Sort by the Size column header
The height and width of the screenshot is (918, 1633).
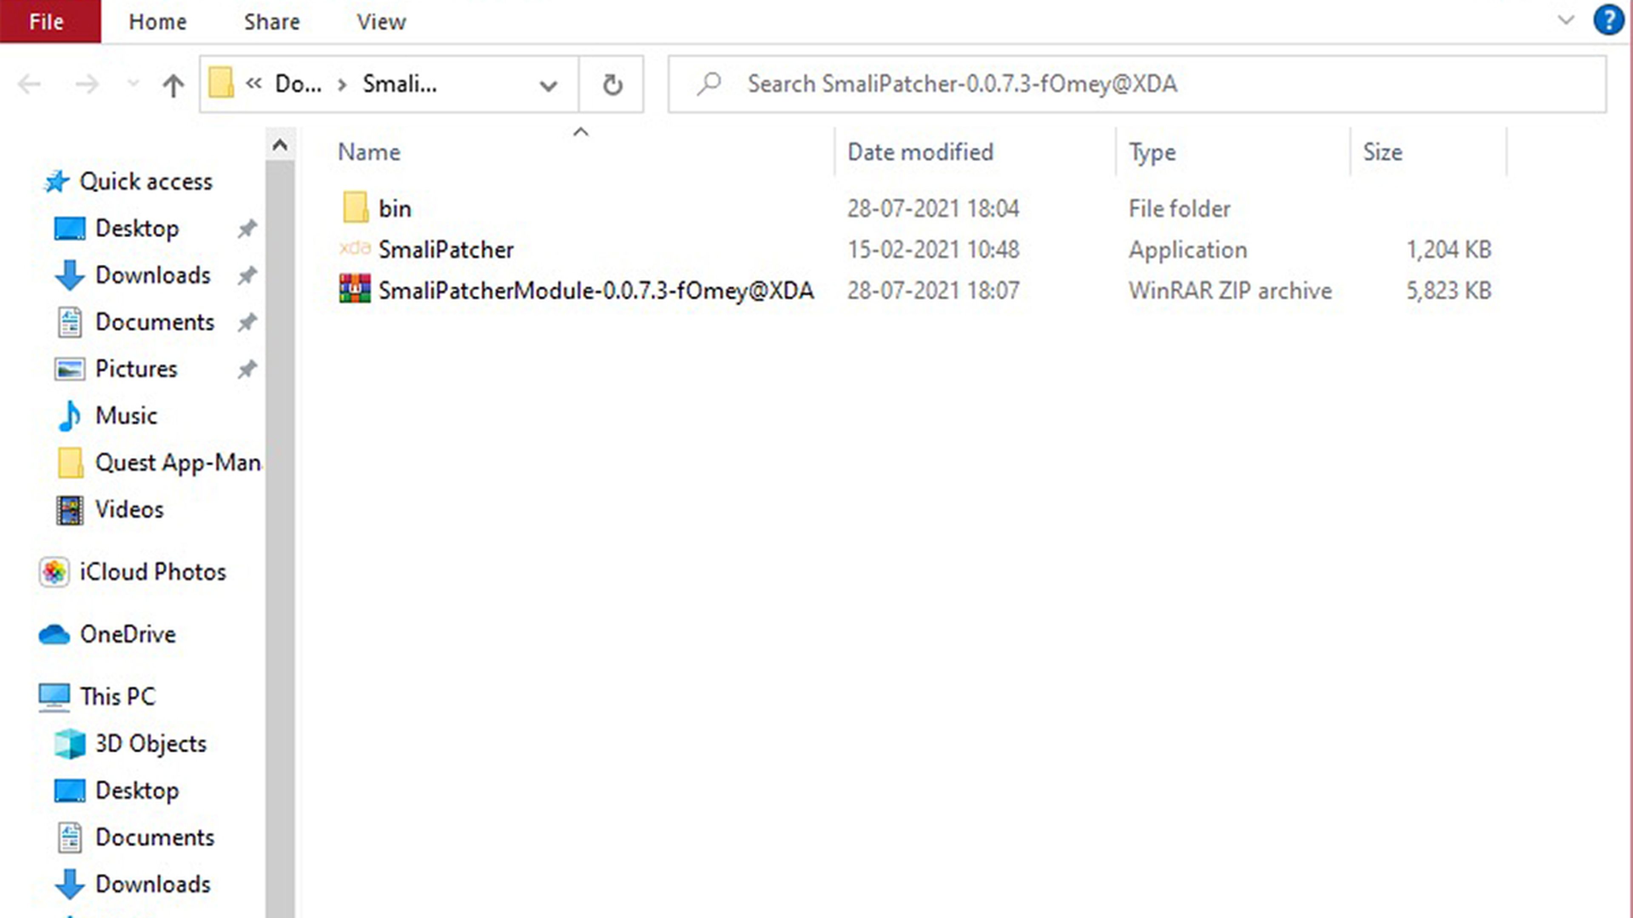tap(1383, 152)
